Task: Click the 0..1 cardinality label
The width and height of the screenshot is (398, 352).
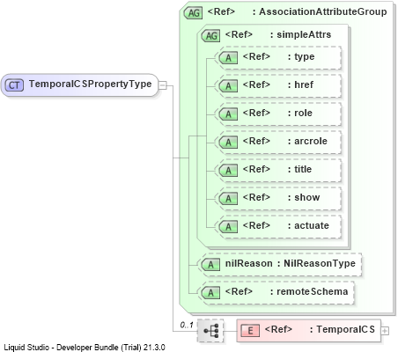Action: (x=187, y=325)
